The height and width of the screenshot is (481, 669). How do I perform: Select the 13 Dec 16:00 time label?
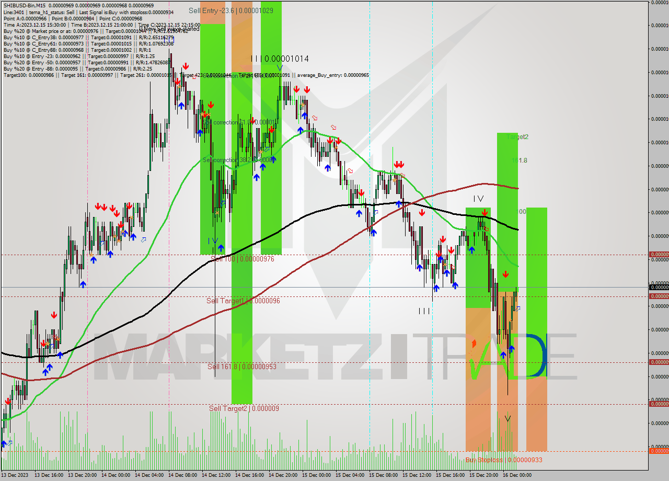[49, 475]
